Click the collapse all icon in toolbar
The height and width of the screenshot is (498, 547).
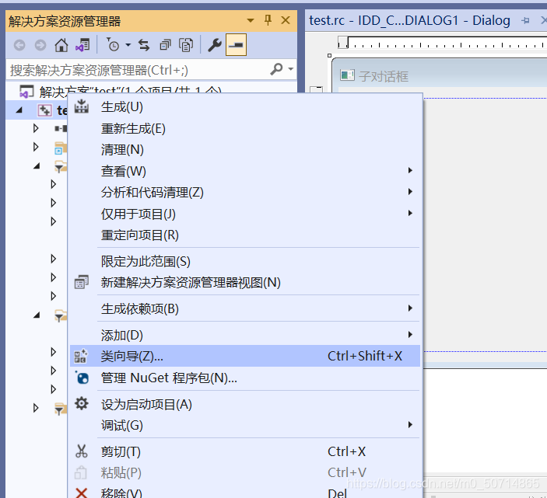point(165,45)
